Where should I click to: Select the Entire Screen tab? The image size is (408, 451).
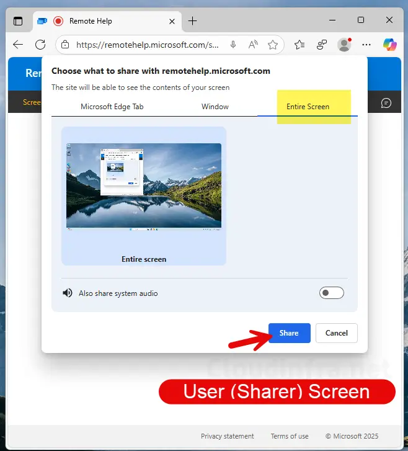(x=308, y=107)
